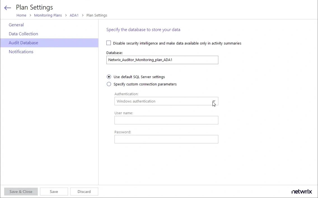The height and width of the screenshot is (198, 318).
Task: Open the Authentication dropdown
Action: click(214, 101)
